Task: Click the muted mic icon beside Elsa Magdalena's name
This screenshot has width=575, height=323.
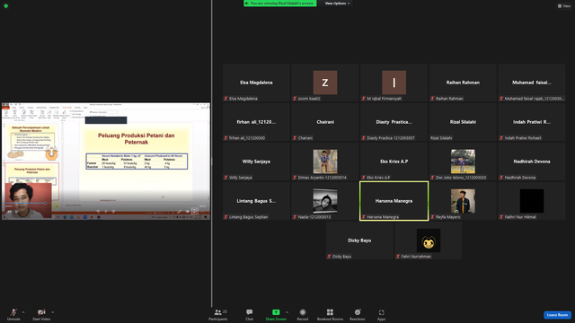Action: 226,99
